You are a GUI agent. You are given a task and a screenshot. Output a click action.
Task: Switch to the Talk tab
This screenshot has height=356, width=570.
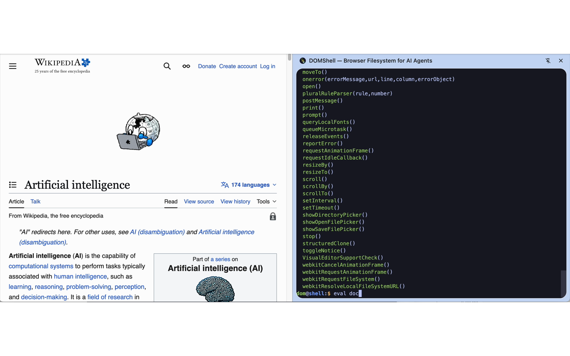tap(35, 202)
